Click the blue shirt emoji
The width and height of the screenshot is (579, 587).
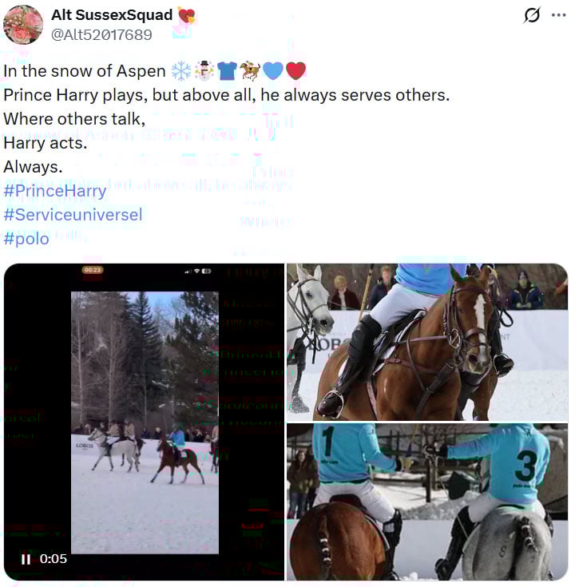pos(227,71)
